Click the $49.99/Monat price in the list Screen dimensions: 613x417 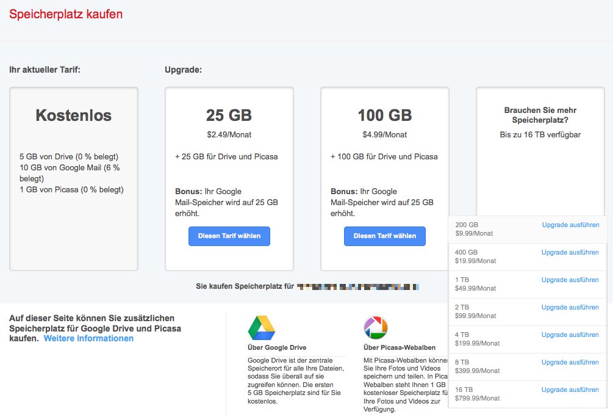pos(475,288)
